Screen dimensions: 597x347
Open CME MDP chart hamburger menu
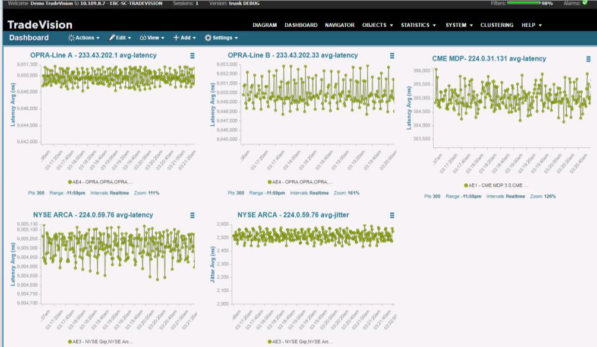589,59
